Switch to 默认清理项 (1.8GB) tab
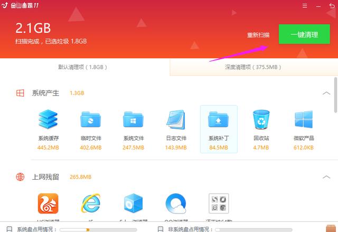338x232 pixels. 83,67
